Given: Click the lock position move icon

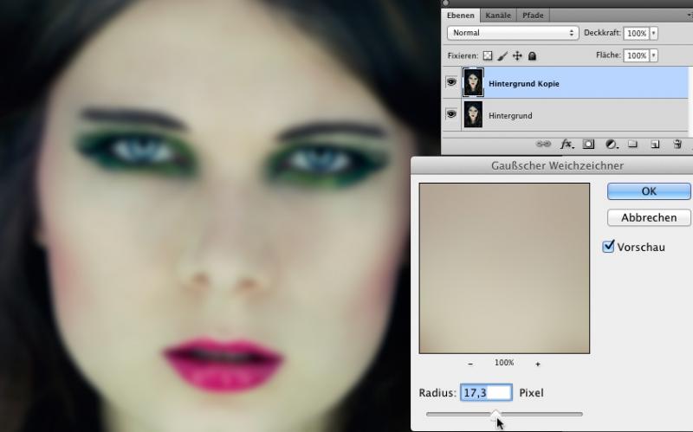Looking at the screenshot, I should point(517,55).
